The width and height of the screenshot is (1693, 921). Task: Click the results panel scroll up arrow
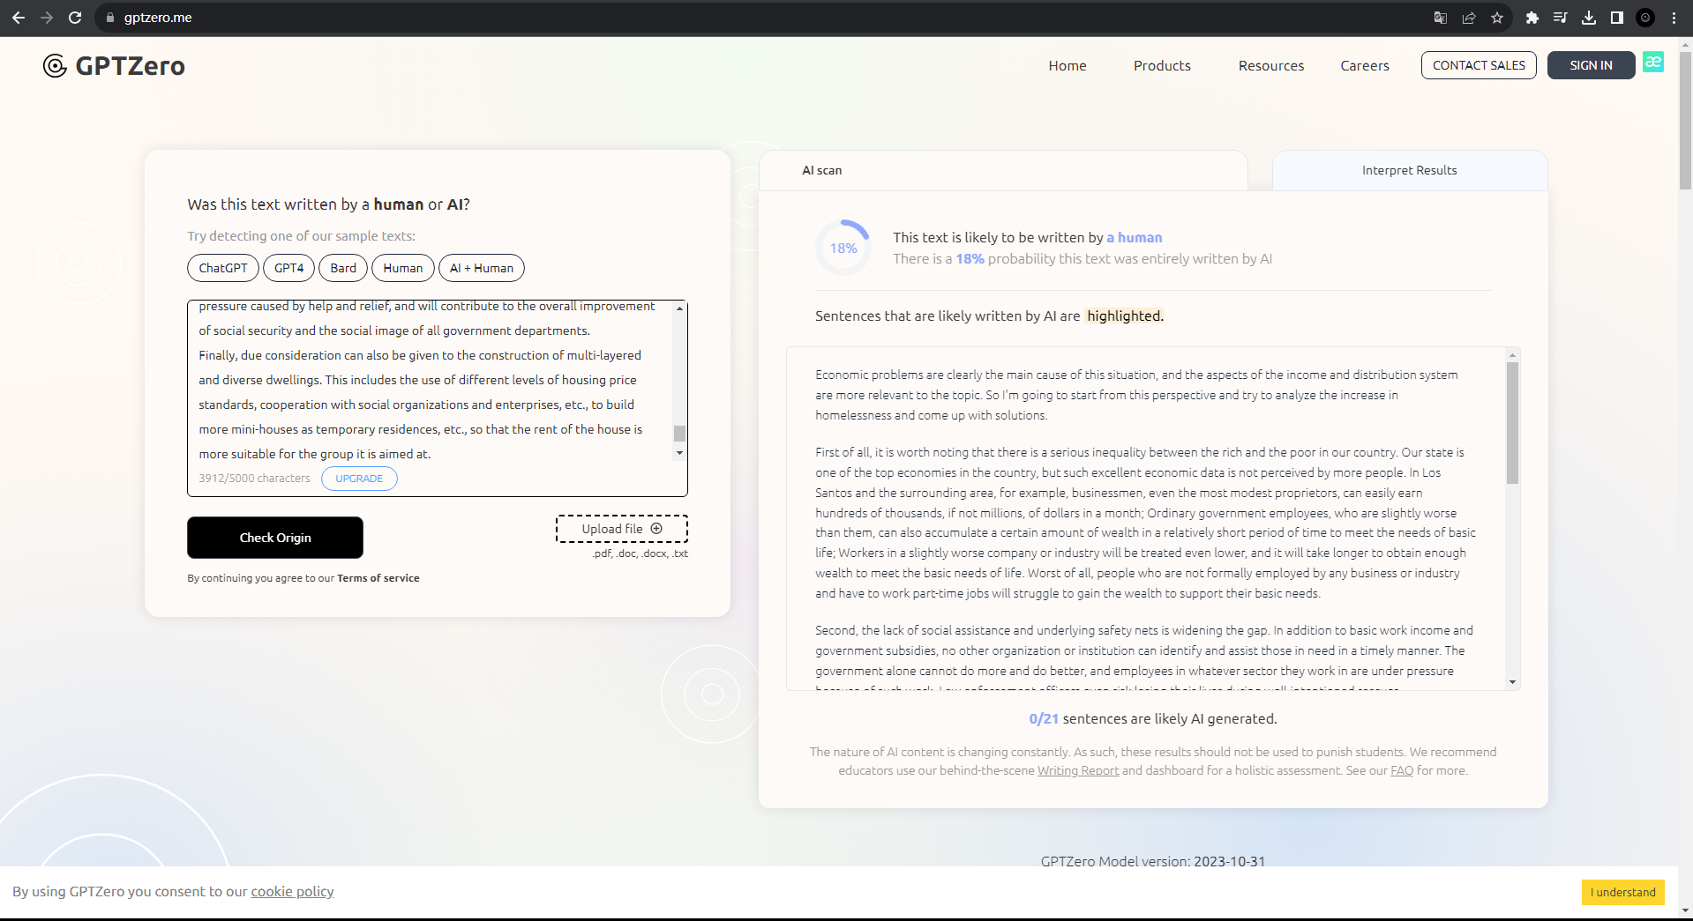point(1512,355)
